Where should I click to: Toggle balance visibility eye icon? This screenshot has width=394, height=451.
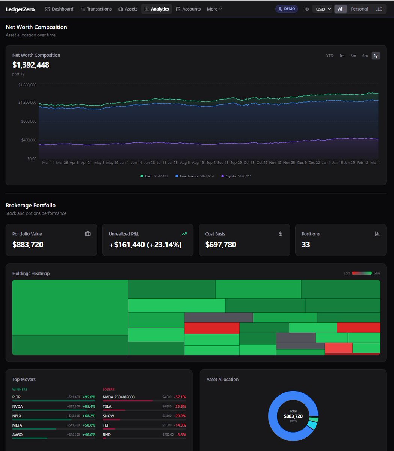pyautogui.click(x=307, y=9)
